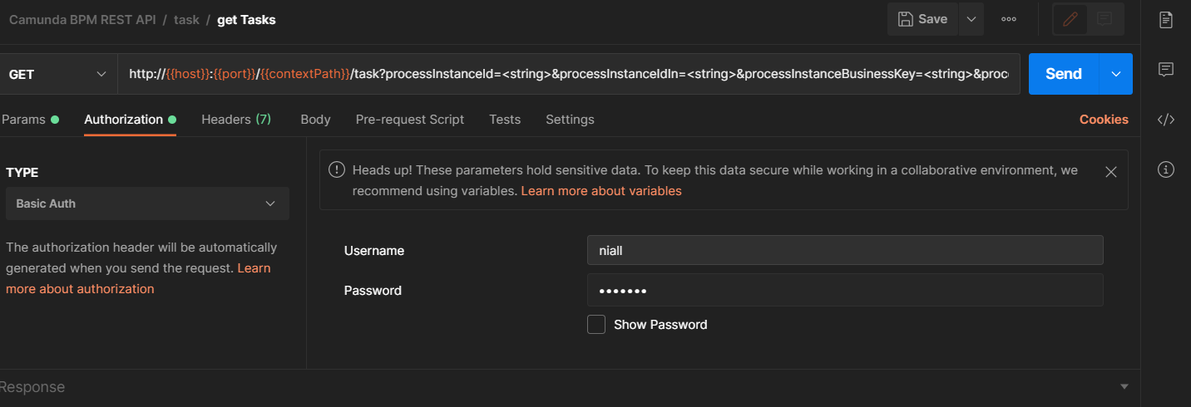Screen dimensions: 1191x407
Task: Enable the Show Password checkbox
Action: point(596,325)
